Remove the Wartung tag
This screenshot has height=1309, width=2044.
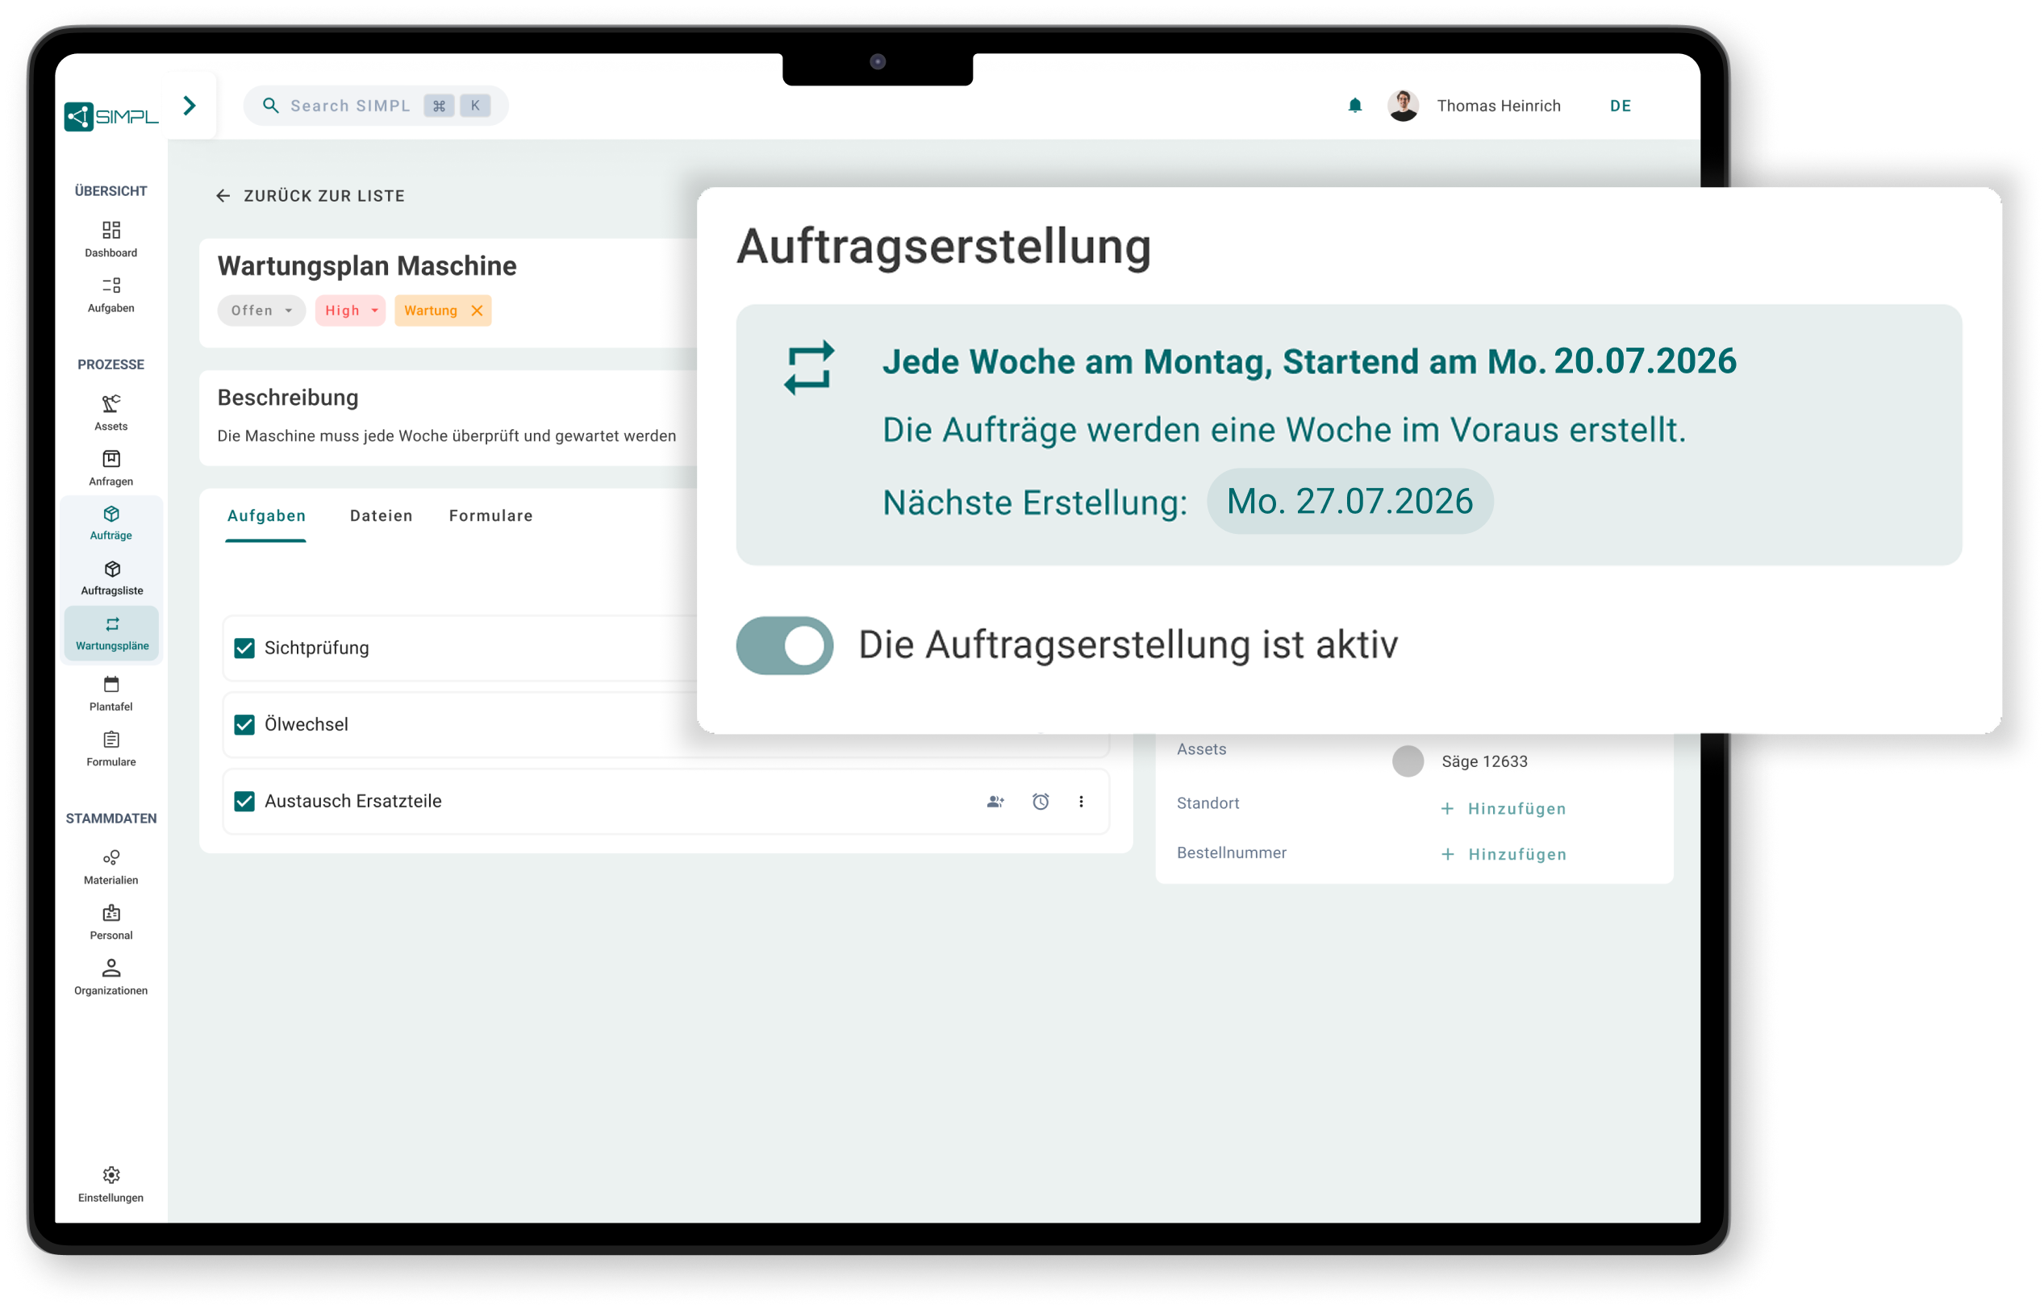[x=477, y=311]
